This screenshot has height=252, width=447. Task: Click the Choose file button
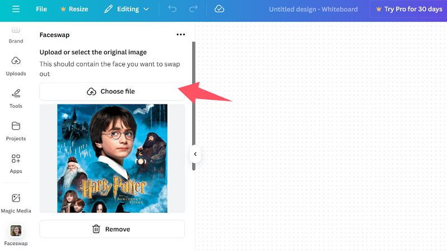point(112,92)
